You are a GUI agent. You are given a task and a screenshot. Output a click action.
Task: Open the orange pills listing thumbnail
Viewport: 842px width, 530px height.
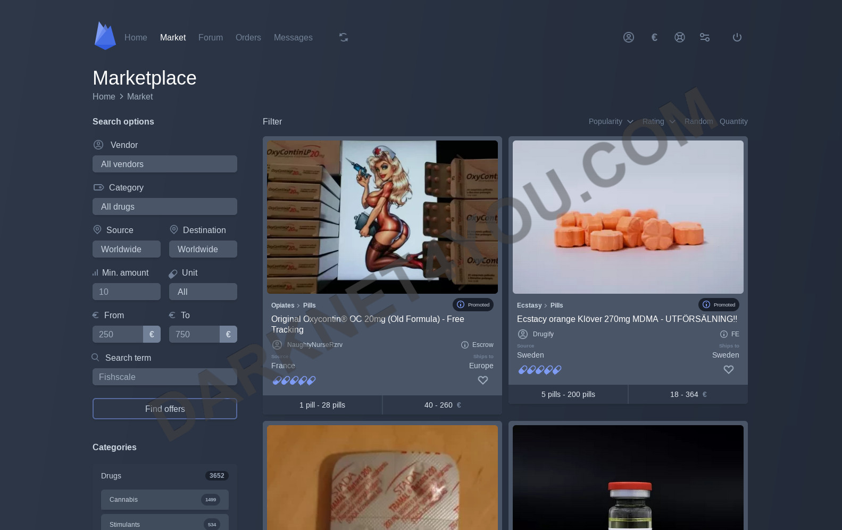coord(628,217)
